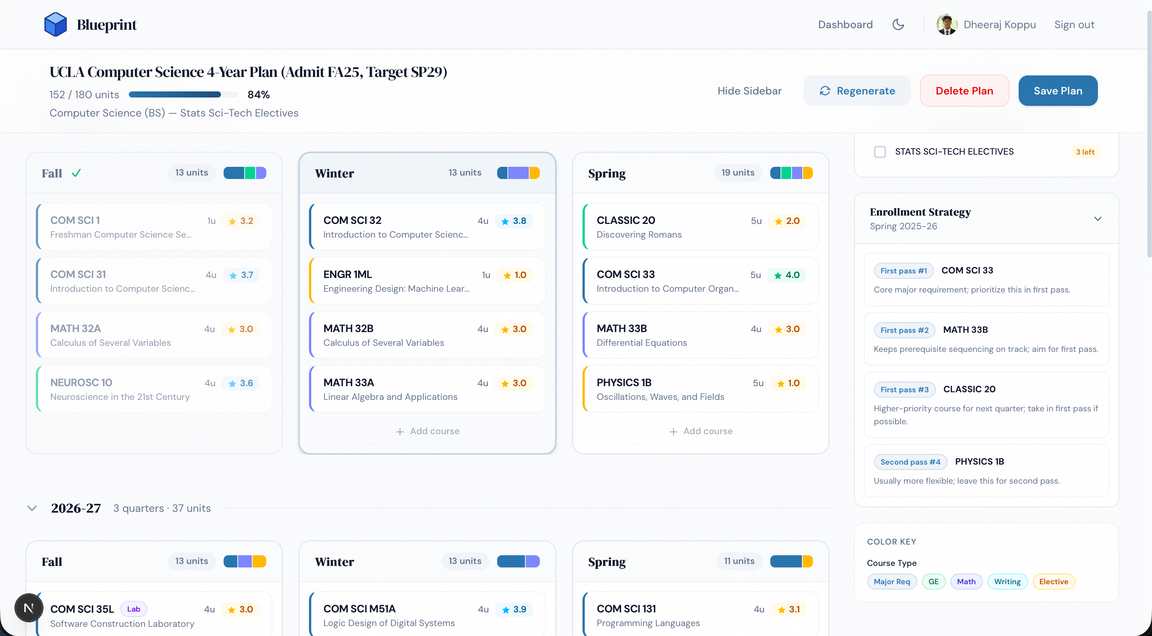Toggle Hide Sidebar

(x=749, y=91)
